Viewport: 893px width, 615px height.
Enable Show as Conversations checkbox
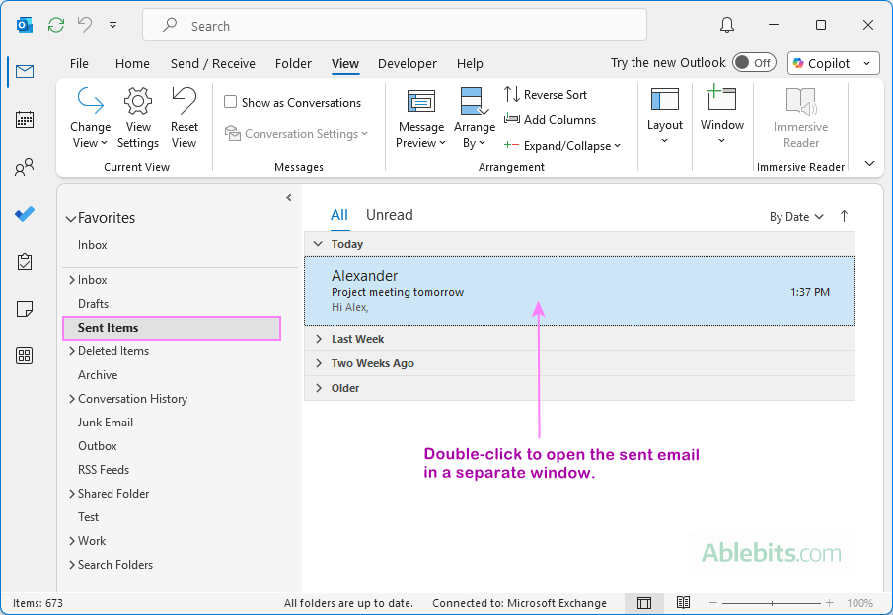click(x=230, y=102)
